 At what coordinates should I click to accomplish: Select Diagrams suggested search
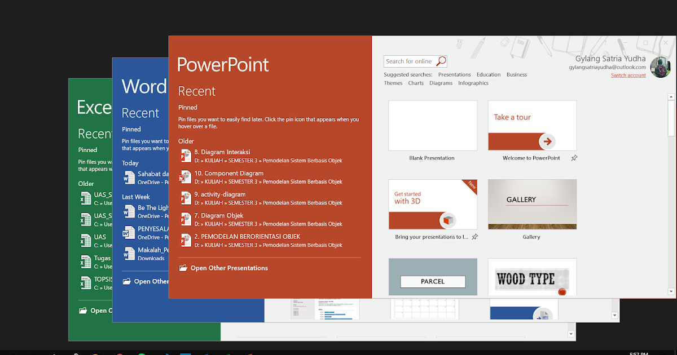pyautogui.click(x=441, y=83)
